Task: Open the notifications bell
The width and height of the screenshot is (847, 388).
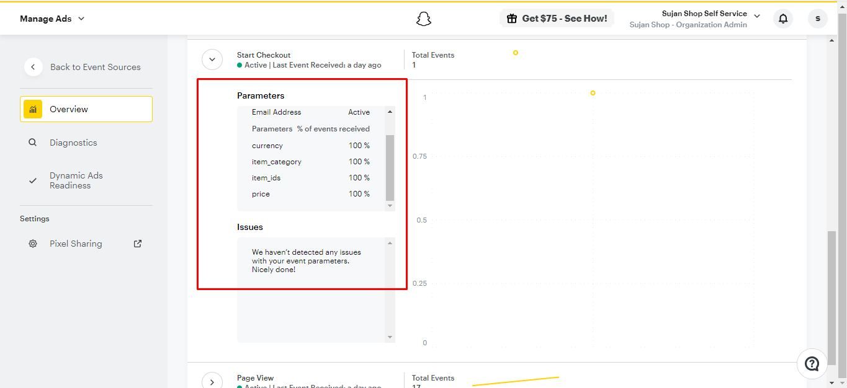Action: 783,19
